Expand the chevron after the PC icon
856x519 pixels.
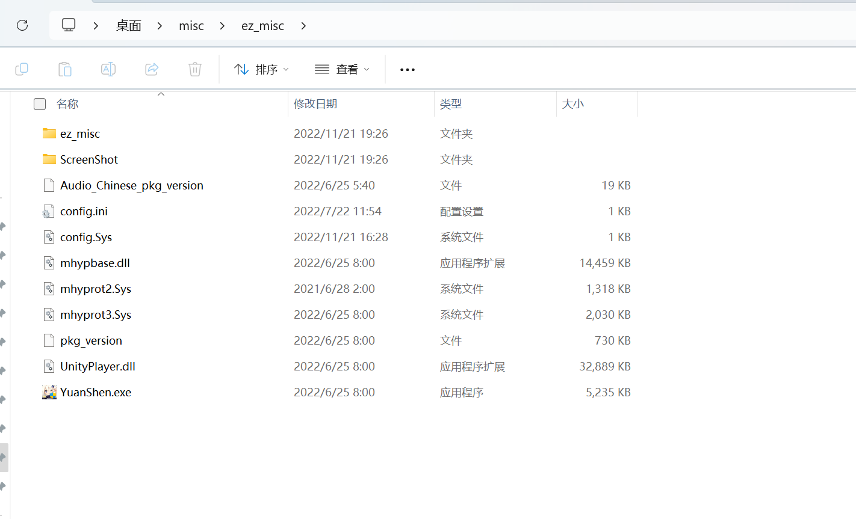(x=96, y=26)
